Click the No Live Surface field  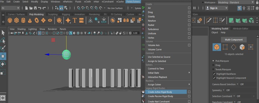(116, 8)
